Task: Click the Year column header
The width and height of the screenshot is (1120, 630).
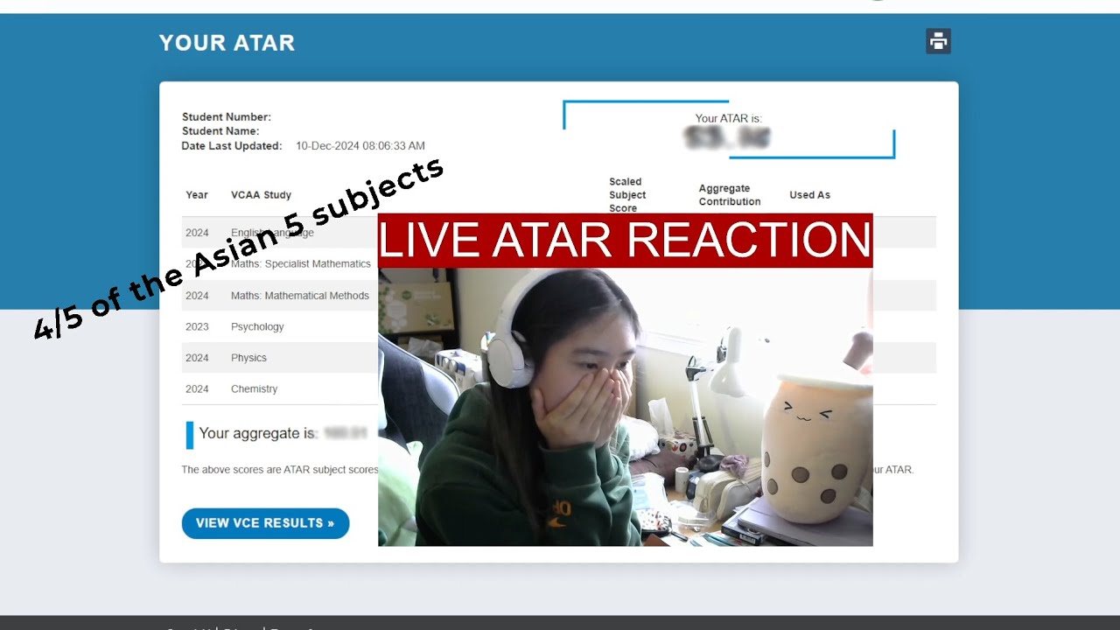Action: tap(197, 195)
